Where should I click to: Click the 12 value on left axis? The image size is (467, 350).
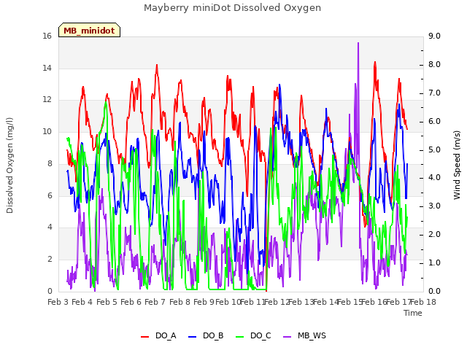(x=47, y=100)
